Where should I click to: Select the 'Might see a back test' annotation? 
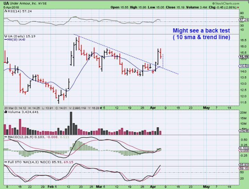pos(201,31)
